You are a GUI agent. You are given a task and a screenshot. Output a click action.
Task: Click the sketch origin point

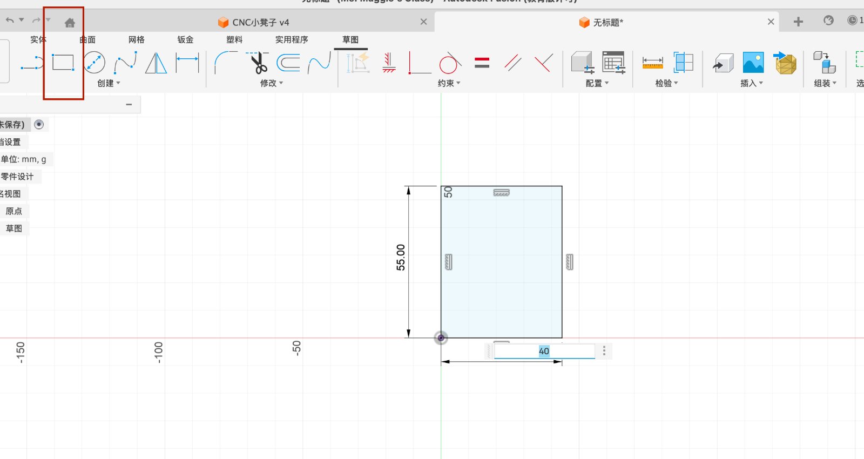click(x=441, y=338)
